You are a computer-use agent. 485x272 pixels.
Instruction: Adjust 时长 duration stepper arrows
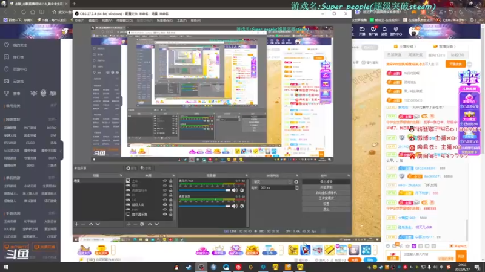(297, 187)
